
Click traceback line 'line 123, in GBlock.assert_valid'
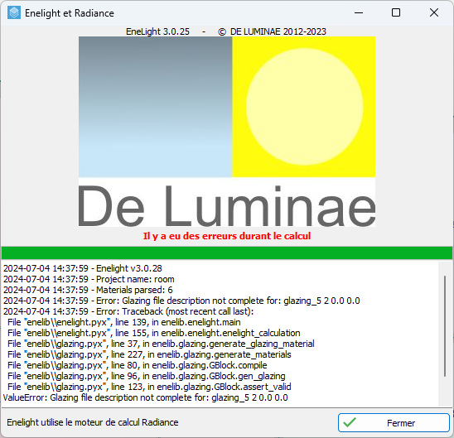149,387
